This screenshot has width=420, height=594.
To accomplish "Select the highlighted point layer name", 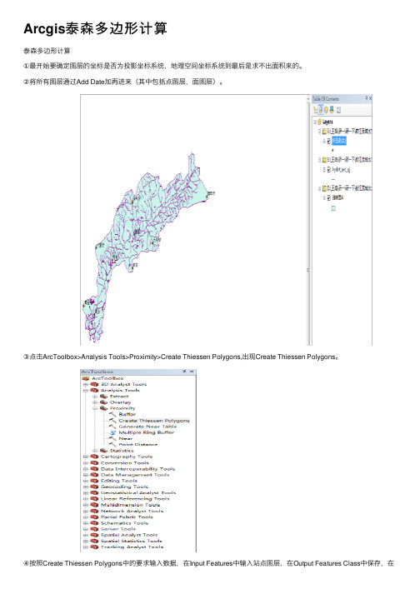I will tap(339, 141).
